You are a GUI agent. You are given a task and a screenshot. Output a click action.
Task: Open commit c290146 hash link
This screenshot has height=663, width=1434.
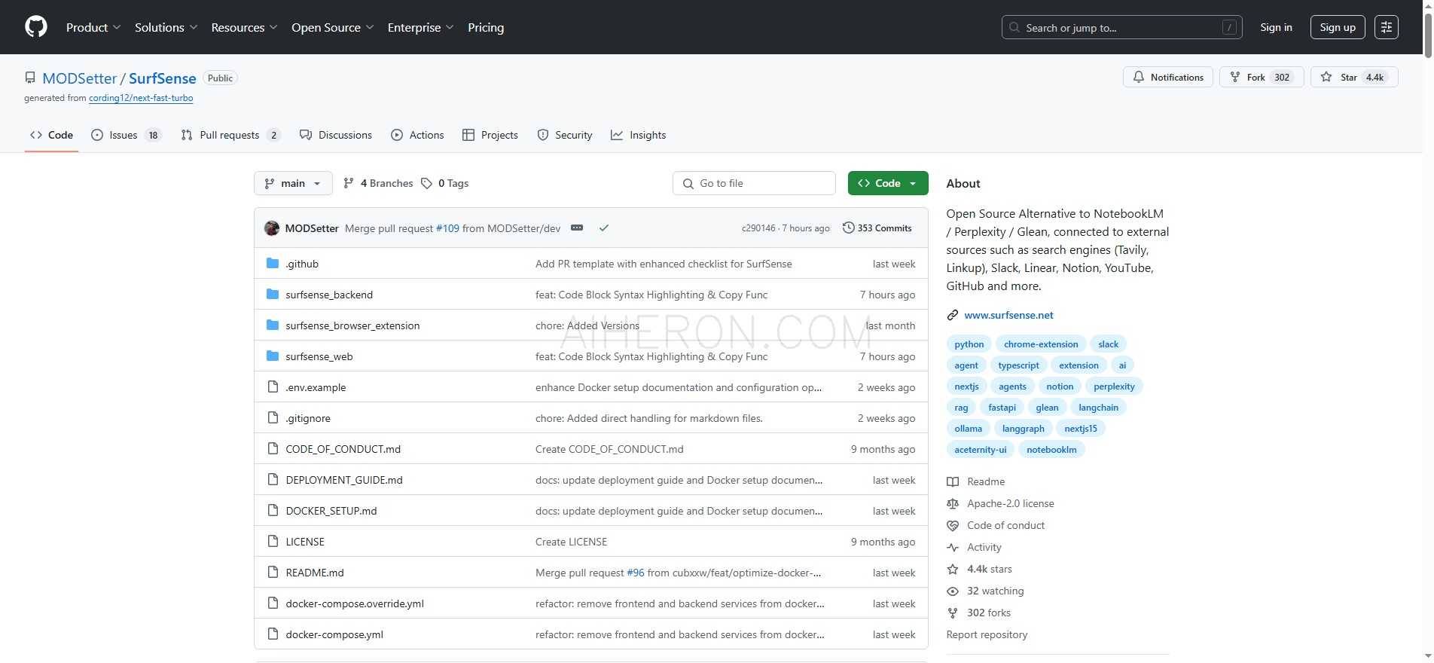[x=758, y=228]
